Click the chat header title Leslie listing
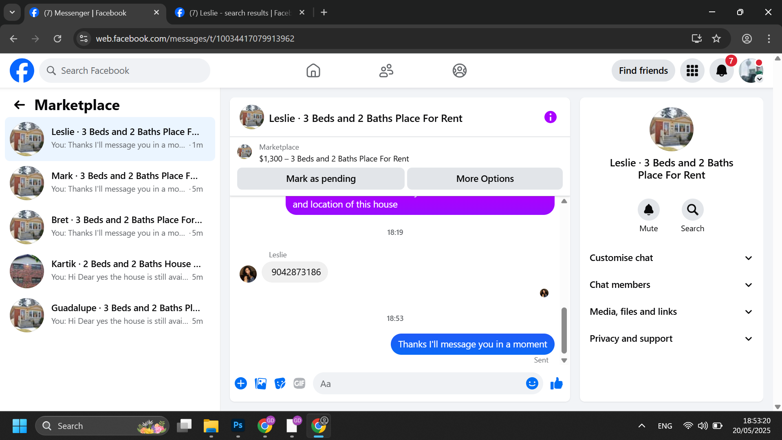 pos(366,118)
